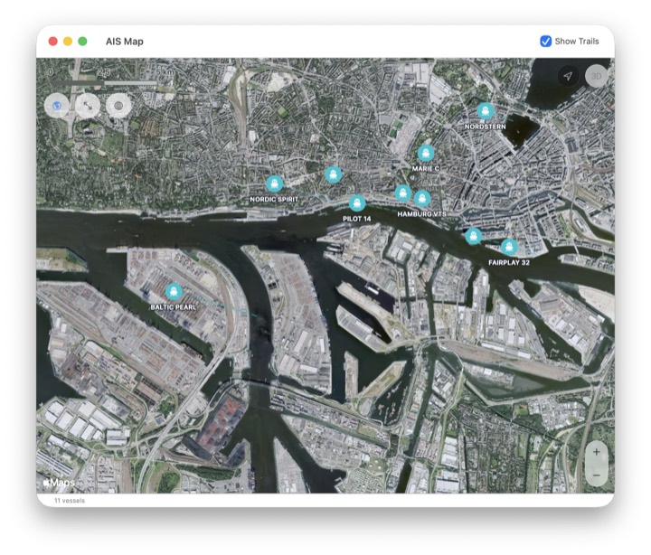Maximize window using green button

[x=82, y=41]
